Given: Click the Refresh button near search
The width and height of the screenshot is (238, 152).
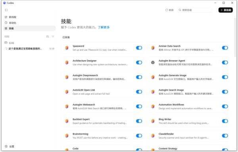Looking at the screenshot, I should [x=169, y=10].
